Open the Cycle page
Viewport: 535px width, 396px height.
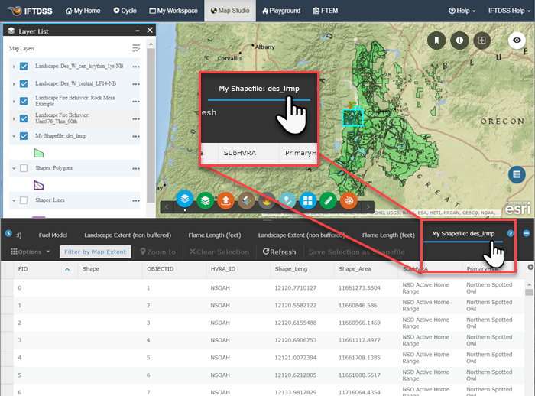[x=125, y=11]
